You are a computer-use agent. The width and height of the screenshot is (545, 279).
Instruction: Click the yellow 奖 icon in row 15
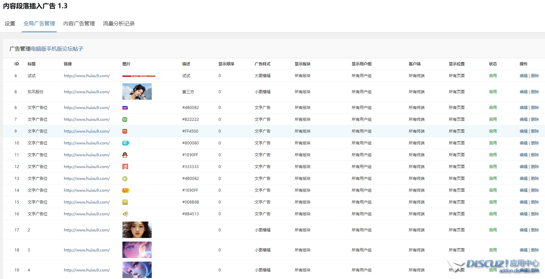pyautogui.click(x=125, y=202)
